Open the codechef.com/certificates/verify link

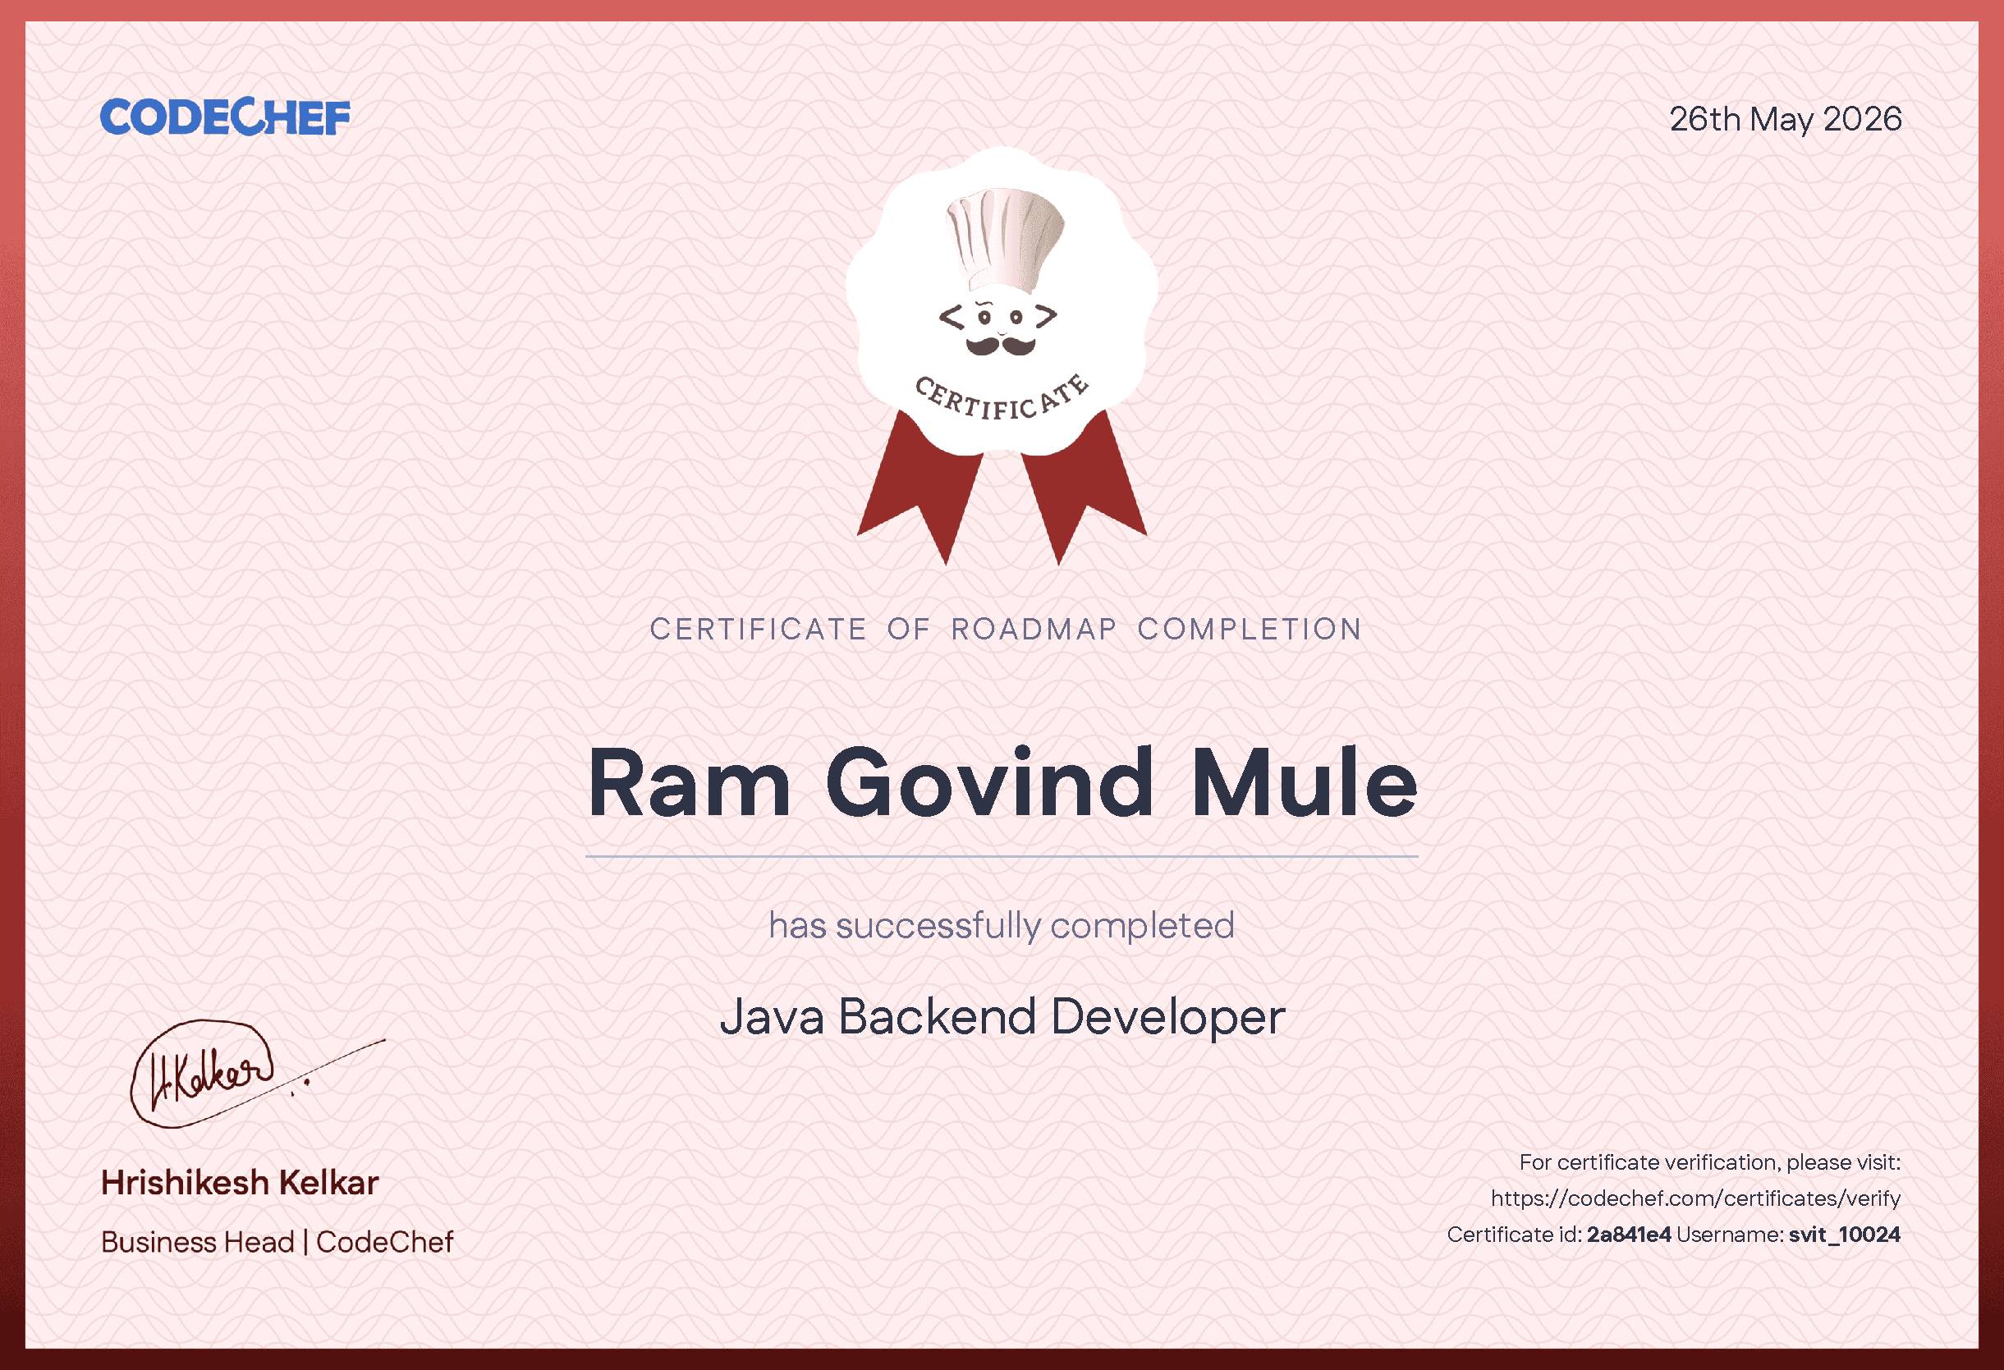(x=1696, y=1198)
